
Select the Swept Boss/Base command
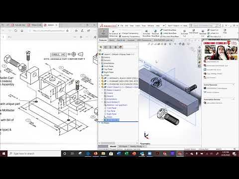click(168, 30)
